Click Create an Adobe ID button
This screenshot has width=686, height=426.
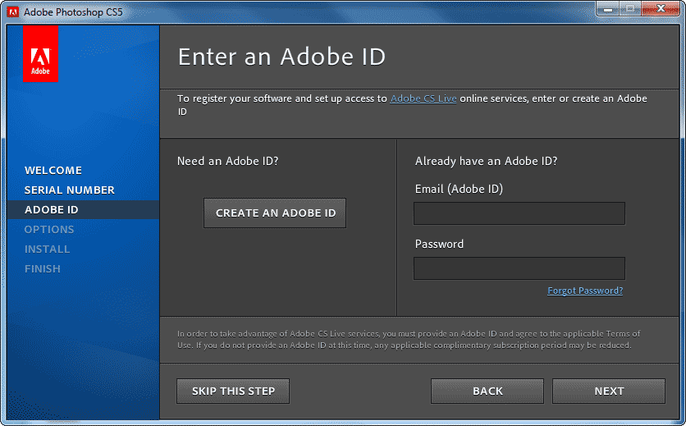tap(275, 213)
